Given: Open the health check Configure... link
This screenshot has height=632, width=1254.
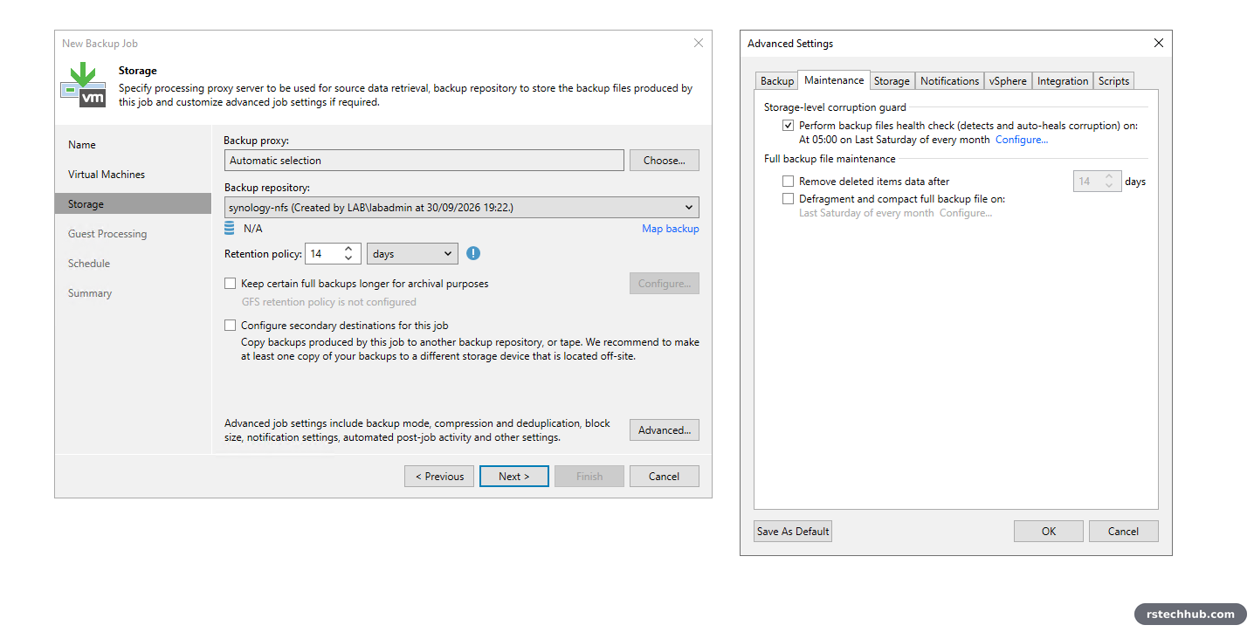Looking at the screenshot, I should 1022,140.
